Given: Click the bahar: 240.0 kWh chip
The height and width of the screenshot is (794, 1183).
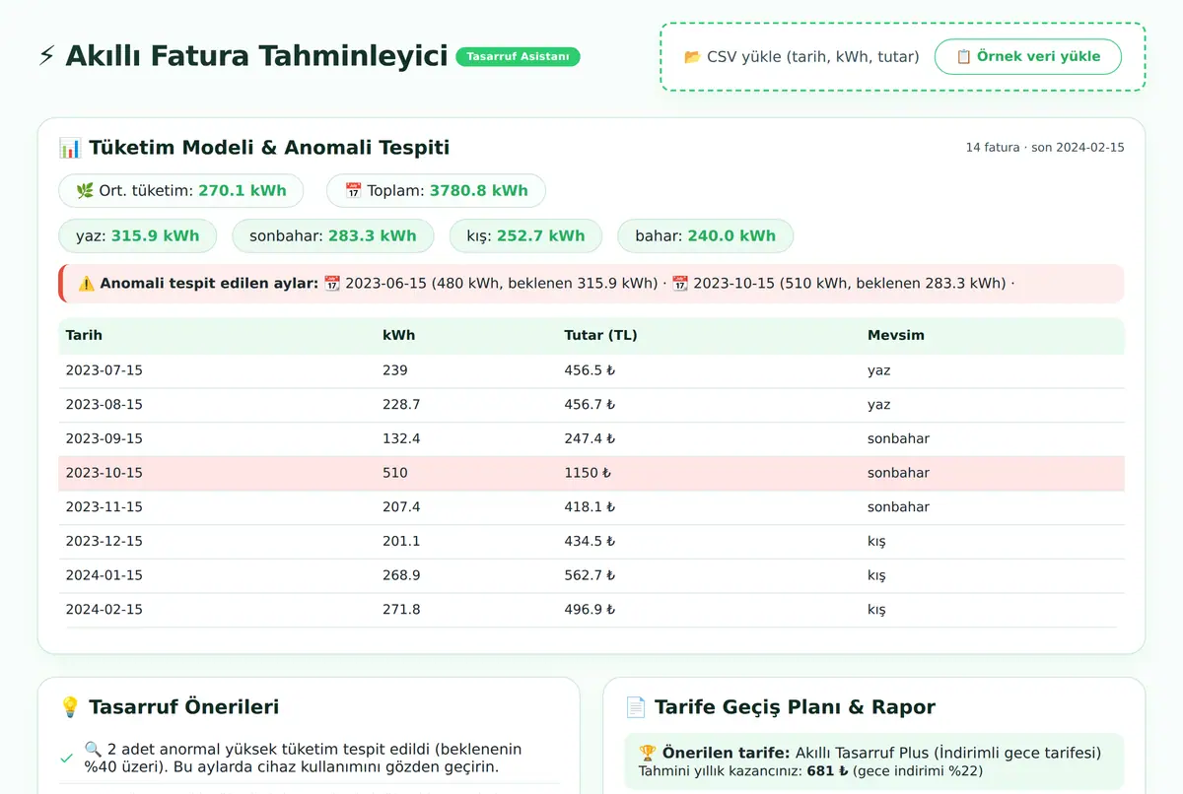Looking at the screenshot, I should click(x=706, y=236).
